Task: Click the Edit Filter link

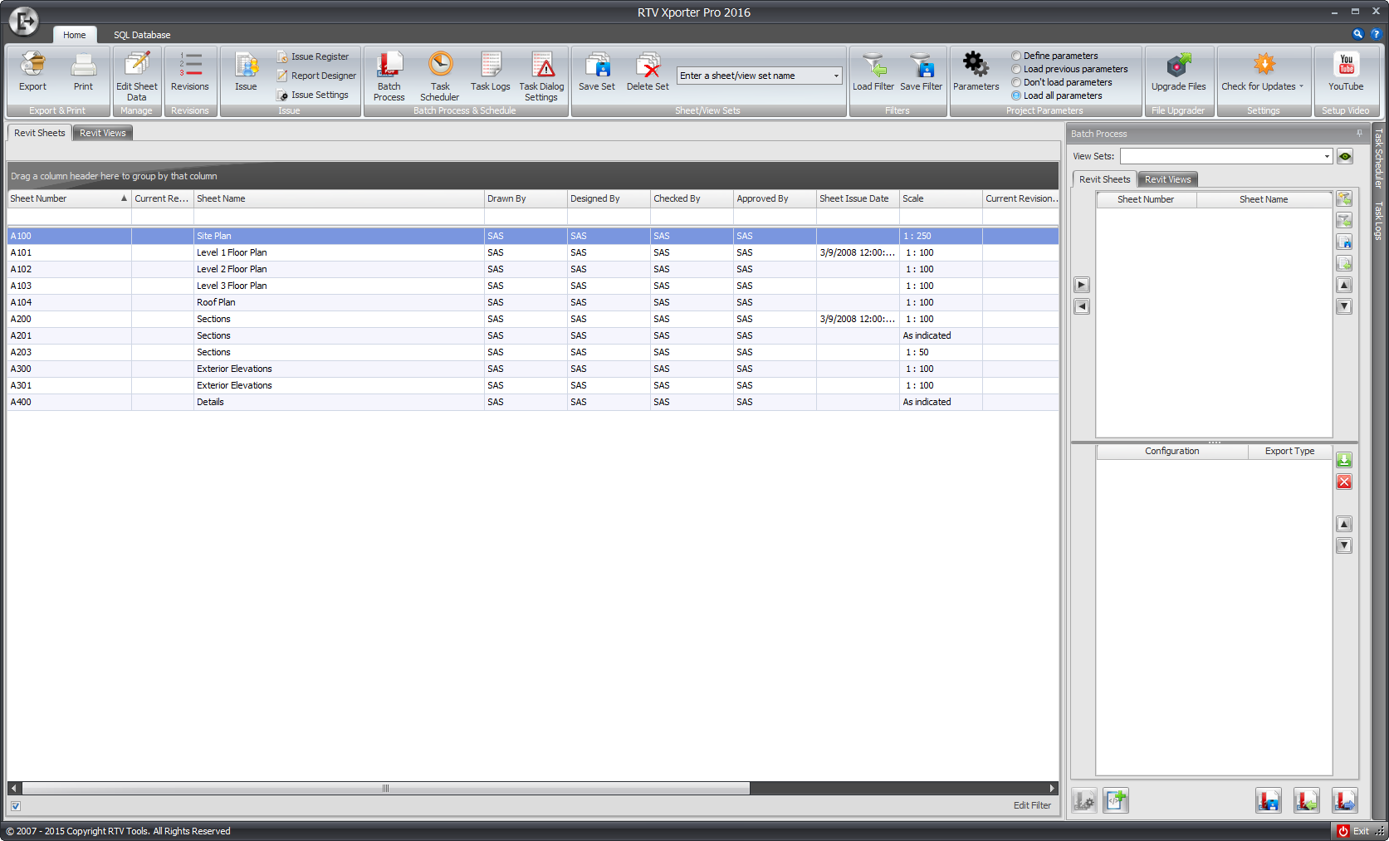Action: coord(1032,804)
